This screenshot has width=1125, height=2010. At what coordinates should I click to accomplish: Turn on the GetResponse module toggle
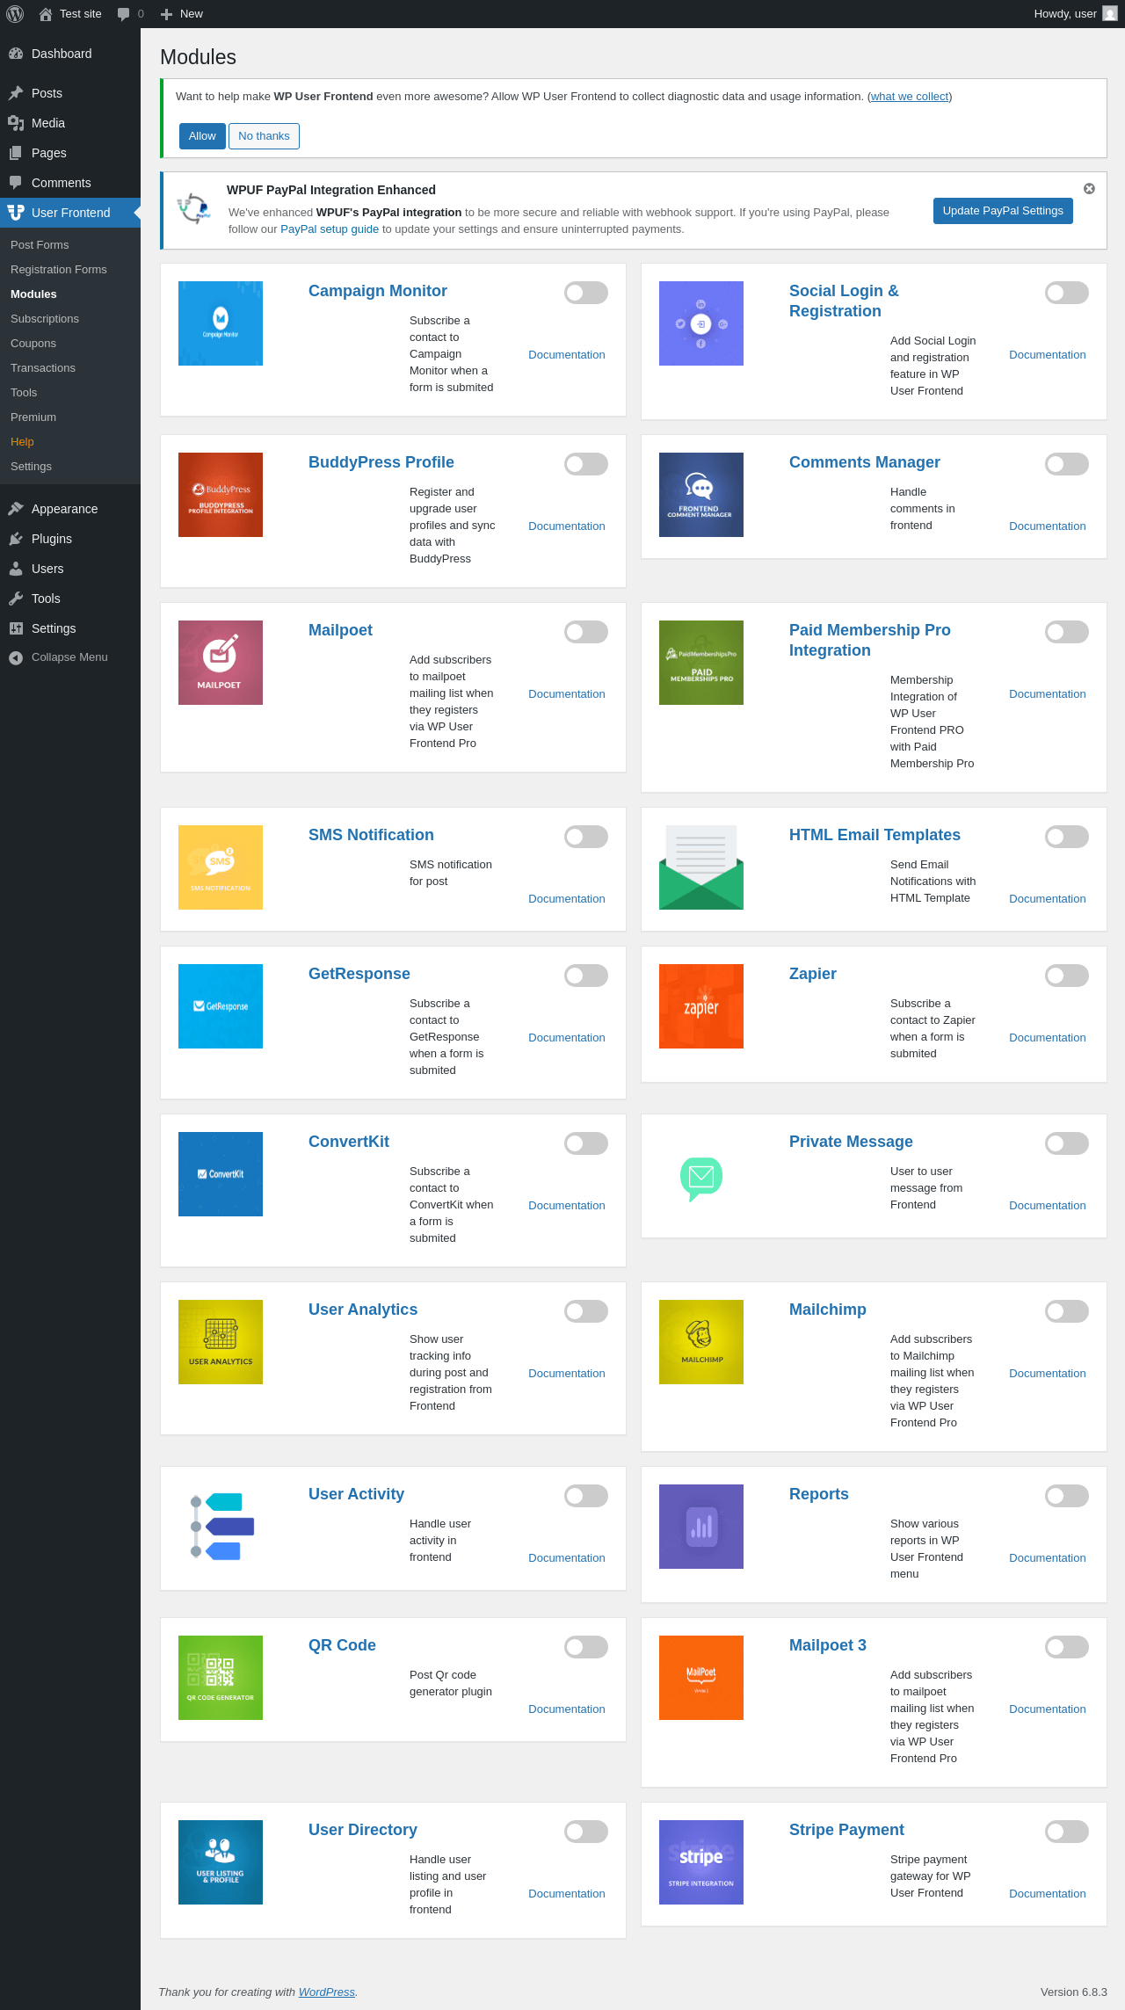[586, 976]
